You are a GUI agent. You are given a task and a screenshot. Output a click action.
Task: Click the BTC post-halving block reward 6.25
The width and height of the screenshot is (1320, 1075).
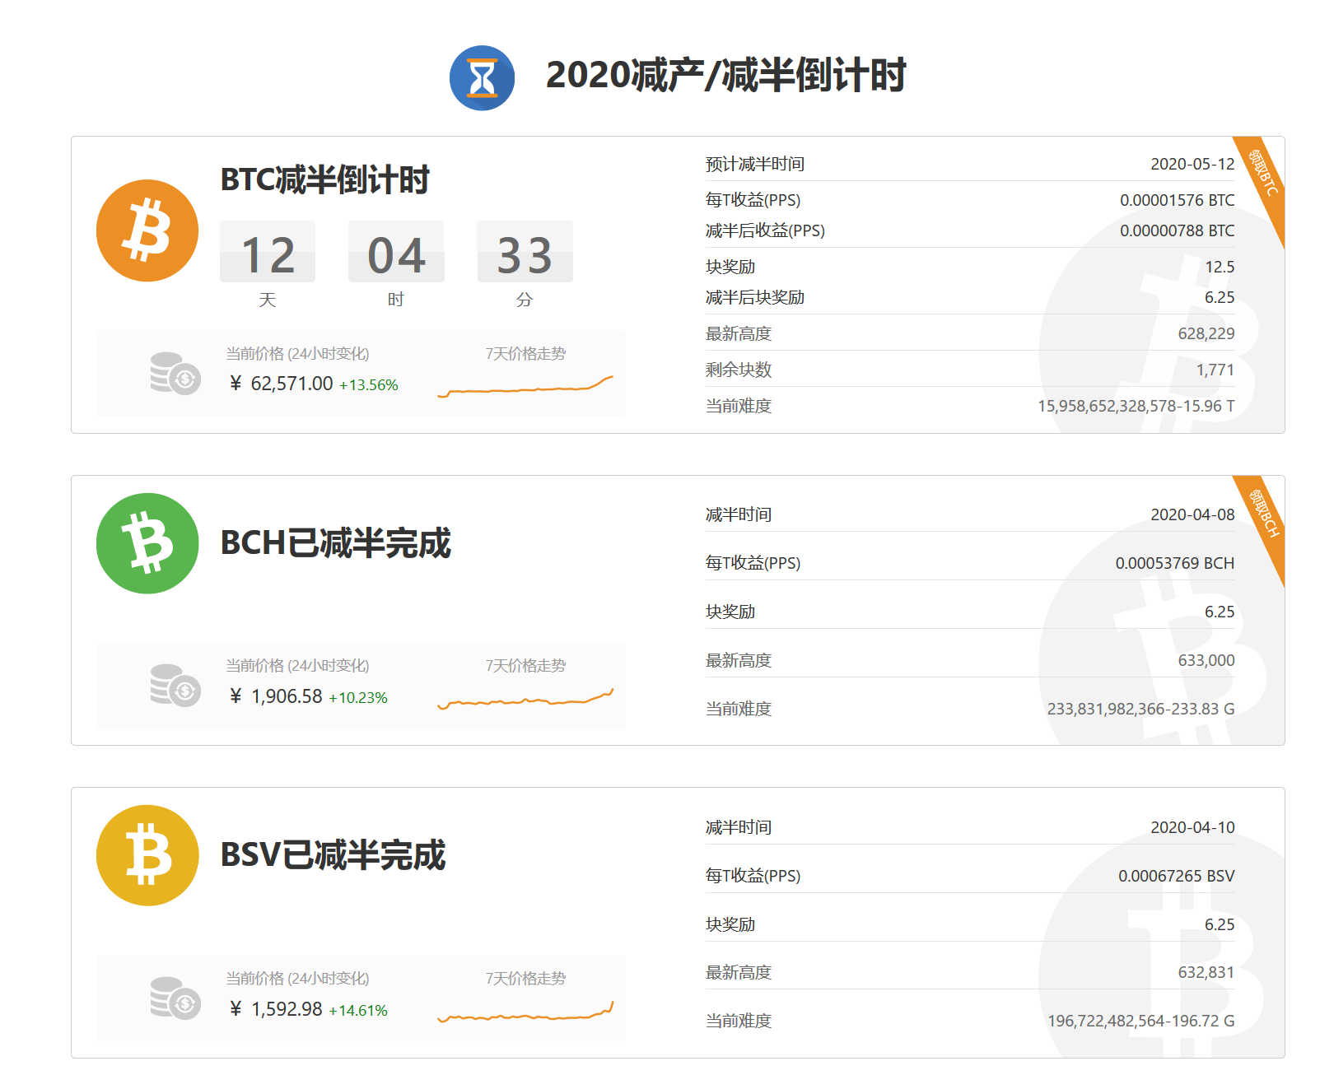click(1220, 297)
